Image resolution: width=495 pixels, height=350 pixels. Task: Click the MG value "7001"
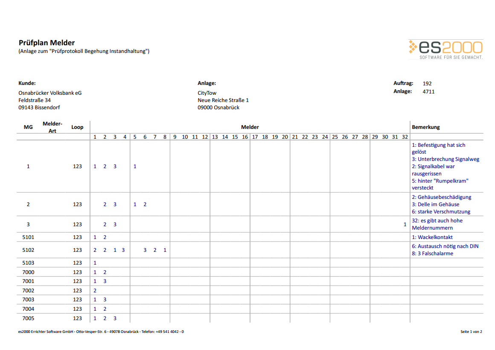(x=28, y=281)
